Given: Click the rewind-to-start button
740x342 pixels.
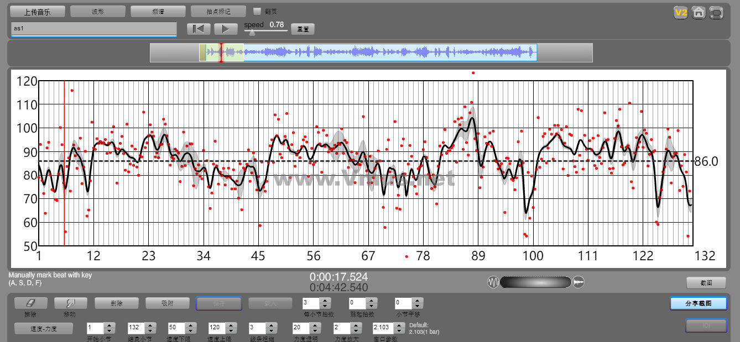Looking at the screenshot, I should [199, 29].
